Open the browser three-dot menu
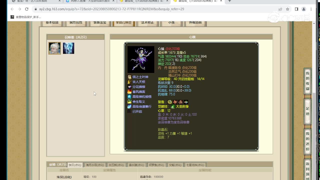The width and height of the screenshot is (320, 180). [311, 9]
